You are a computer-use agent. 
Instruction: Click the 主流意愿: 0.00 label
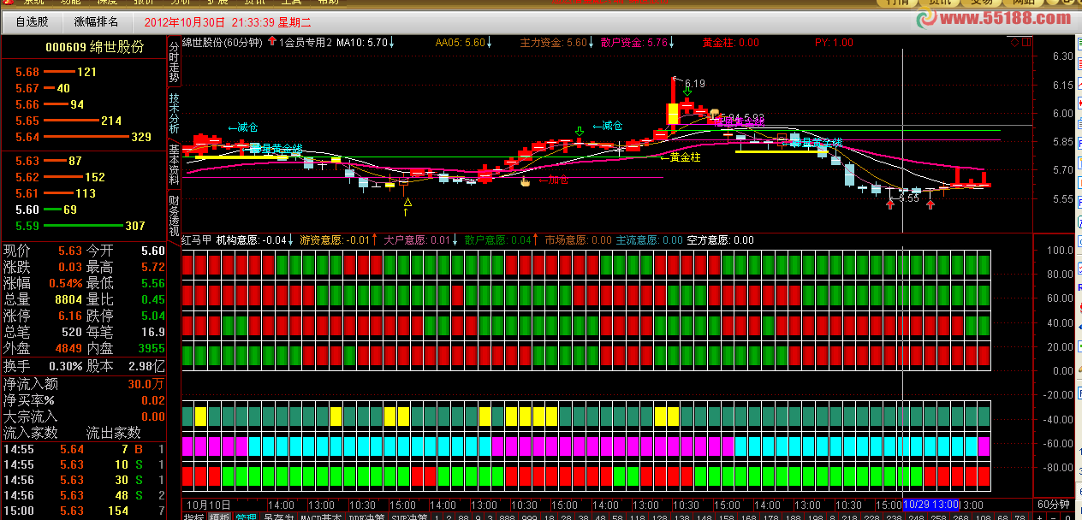click(x=649, y=240)
